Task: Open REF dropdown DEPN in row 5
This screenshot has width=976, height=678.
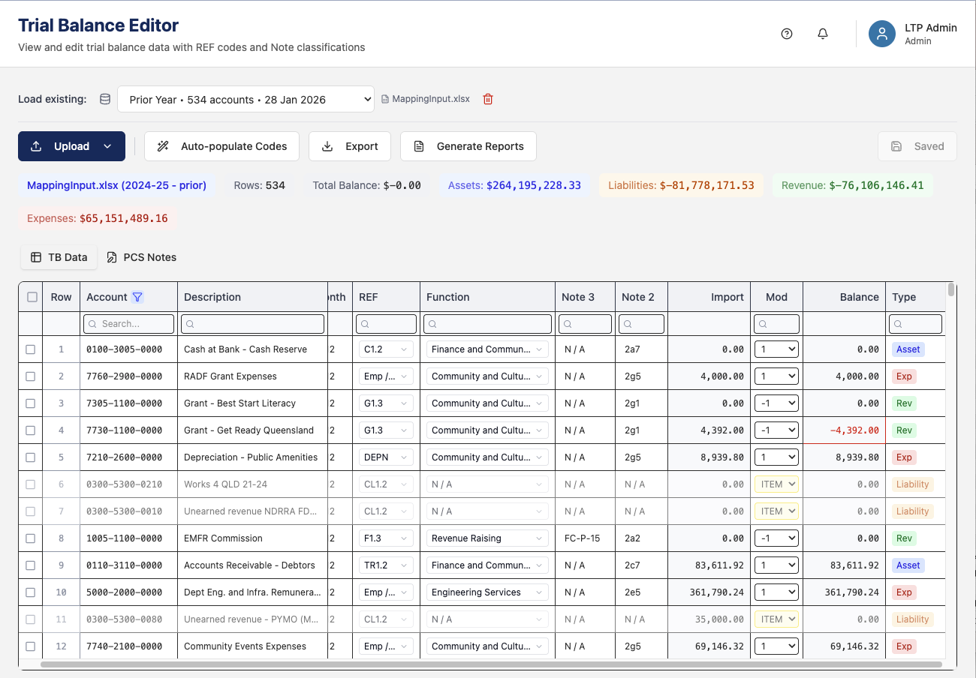Action: click(386, 457)
